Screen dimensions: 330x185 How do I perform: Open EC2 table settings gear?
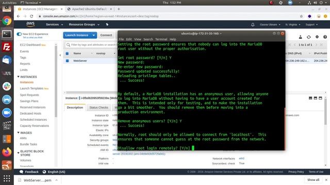tap(317, 37)
